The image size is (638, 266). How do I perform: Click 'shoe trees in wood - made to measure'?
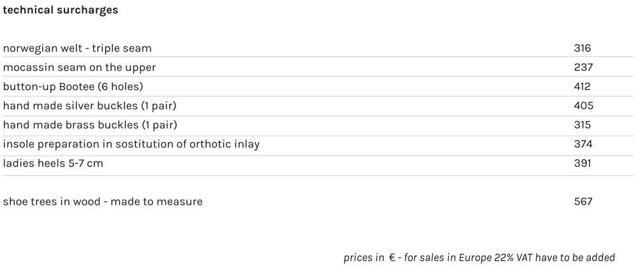[x=103, y=202]
